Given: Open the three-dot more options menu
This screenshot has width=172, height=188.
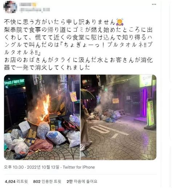Looking at the screenshot, I should click(154, 4).
